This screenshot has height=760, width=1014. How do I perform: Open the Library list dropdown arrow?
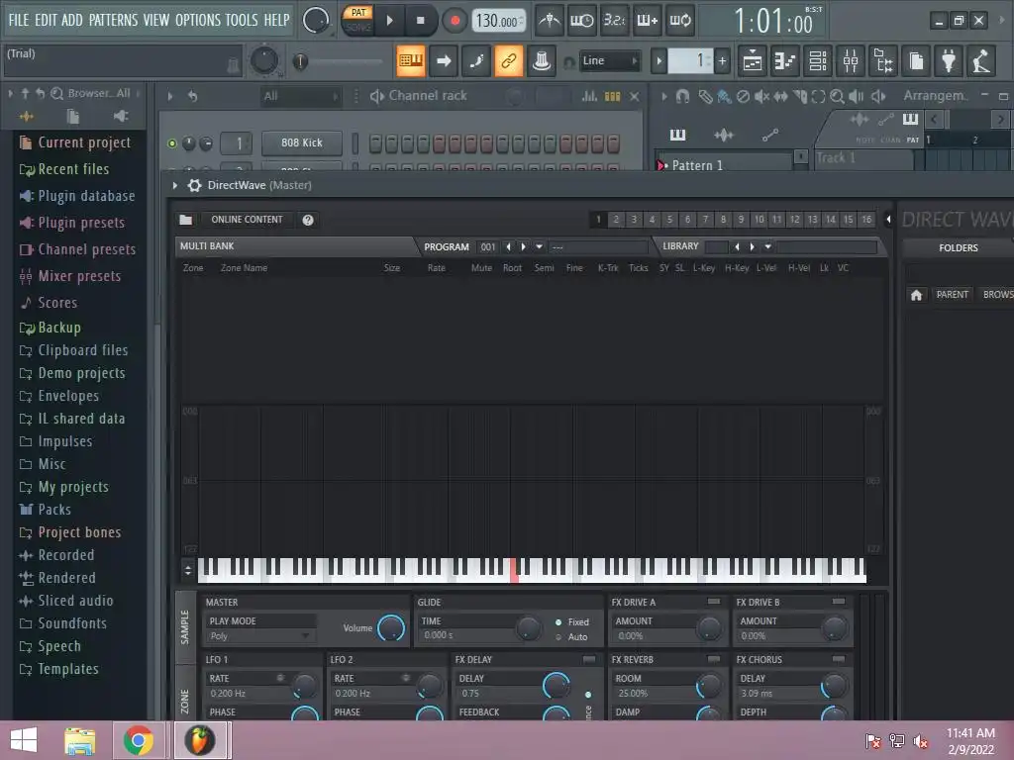767,246
